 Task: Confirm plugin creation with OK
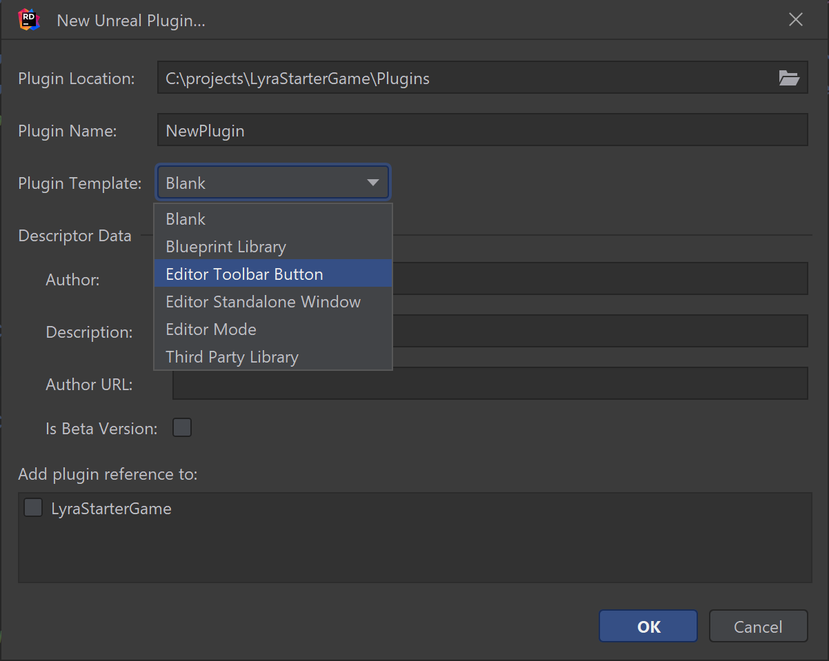(648, 626)
